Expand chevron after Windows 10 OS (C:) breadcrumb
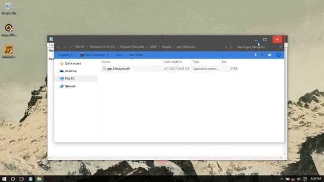324x182 pixels. pyautogui.click(x=117, y=47)
